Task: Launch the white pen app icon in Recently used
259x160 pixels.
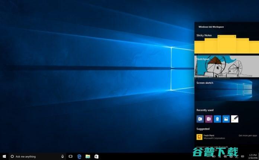Action: coord(234,119)
